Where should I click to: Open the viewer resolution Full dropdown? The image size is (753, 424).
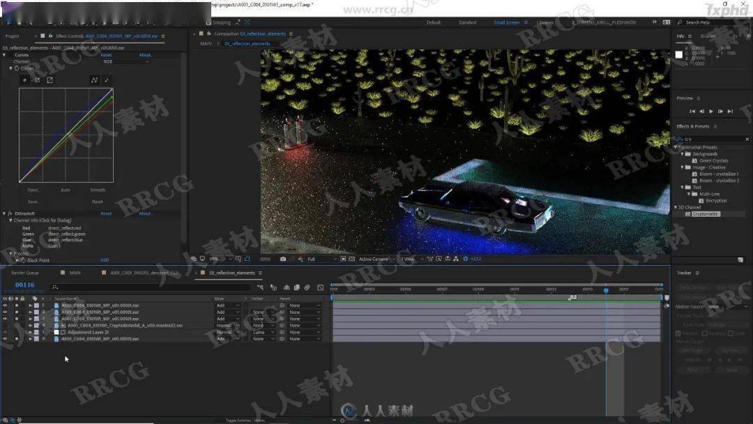coord(321,259)
